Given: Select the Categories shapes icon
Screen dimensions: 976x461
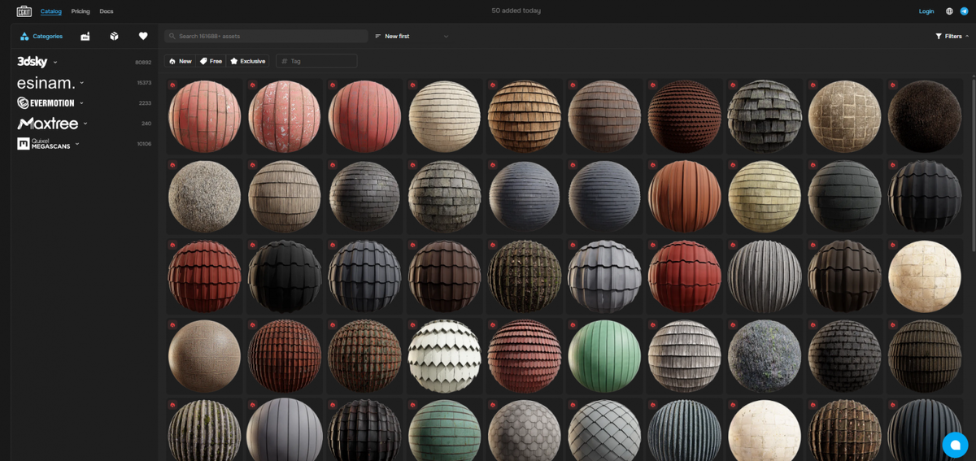Looking at the screenshot, I should pos(24,37).
